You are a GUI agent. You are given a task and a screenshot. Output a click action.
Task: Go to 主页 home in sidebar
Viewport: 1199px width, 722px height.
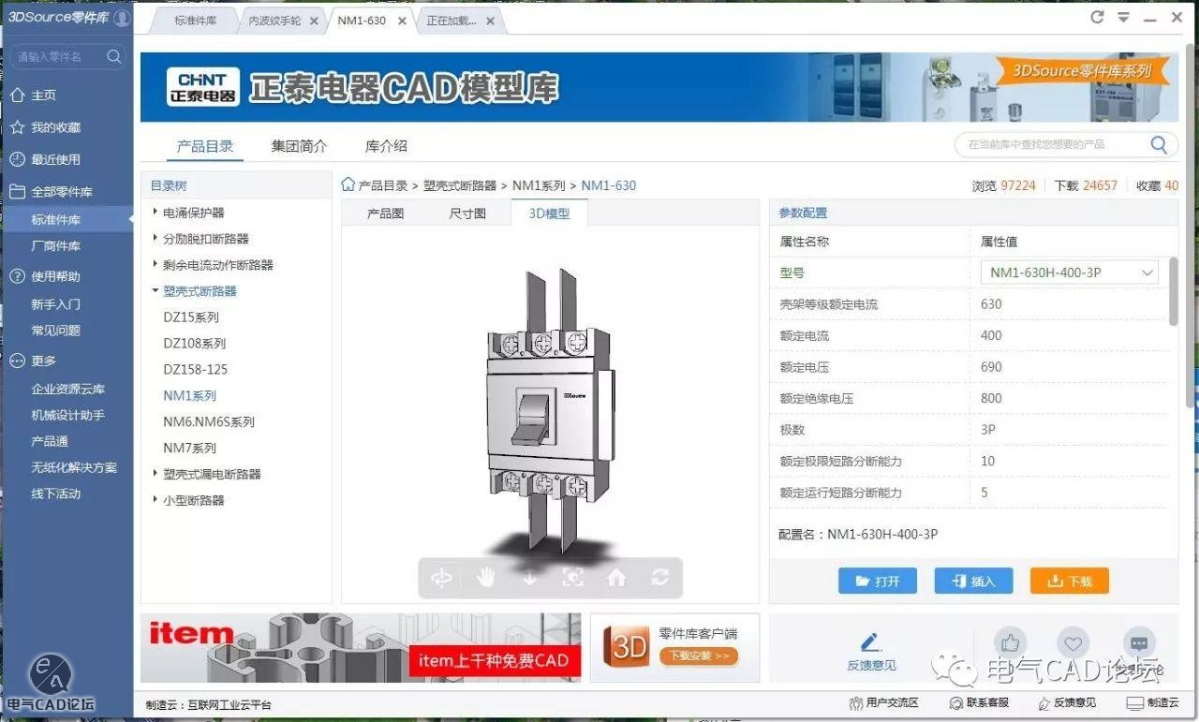[x=33, y=96]
